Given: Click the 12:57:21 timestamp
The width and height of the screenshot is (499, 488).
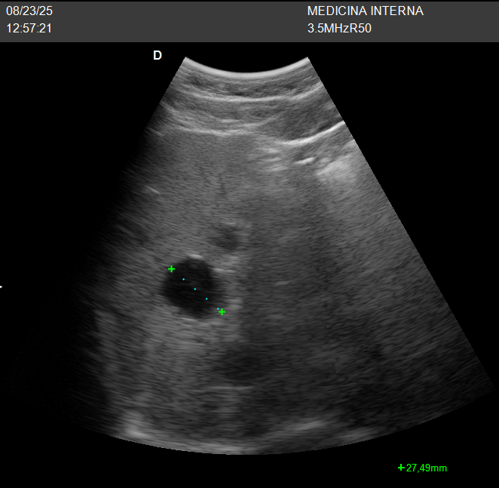Looking at the screenshot, I should 29,29.
